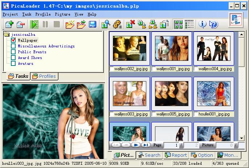Open the Picture menu
249x168 pixels.
point(62,14)
